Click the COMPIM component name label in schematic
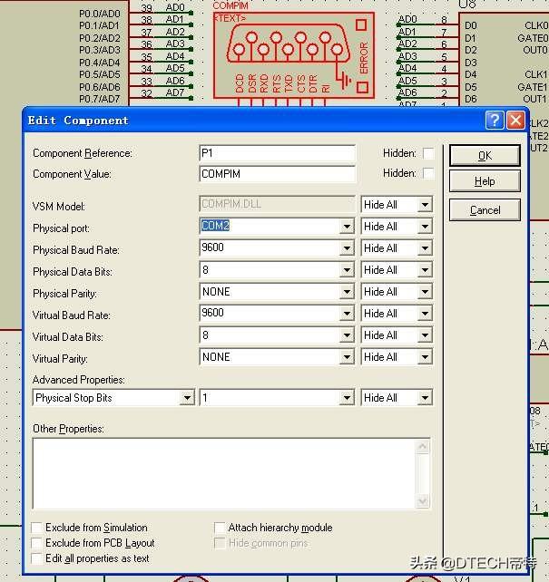The image size is (549, 582). [x=230, y=5]
